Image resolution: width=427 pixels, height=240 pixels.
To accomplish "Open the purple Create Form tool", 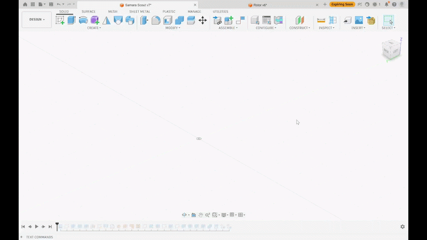I will 95,20.
